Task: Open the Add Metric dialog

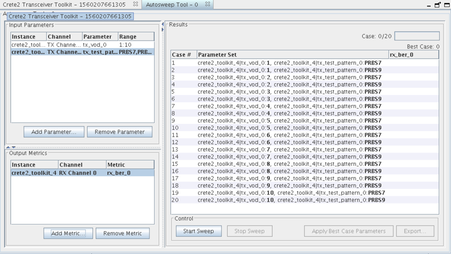Action: [x=68, y=233]
